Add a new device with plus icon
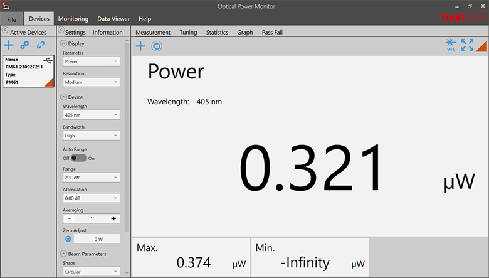Screen dimensions: 489x278 point(9,45)
